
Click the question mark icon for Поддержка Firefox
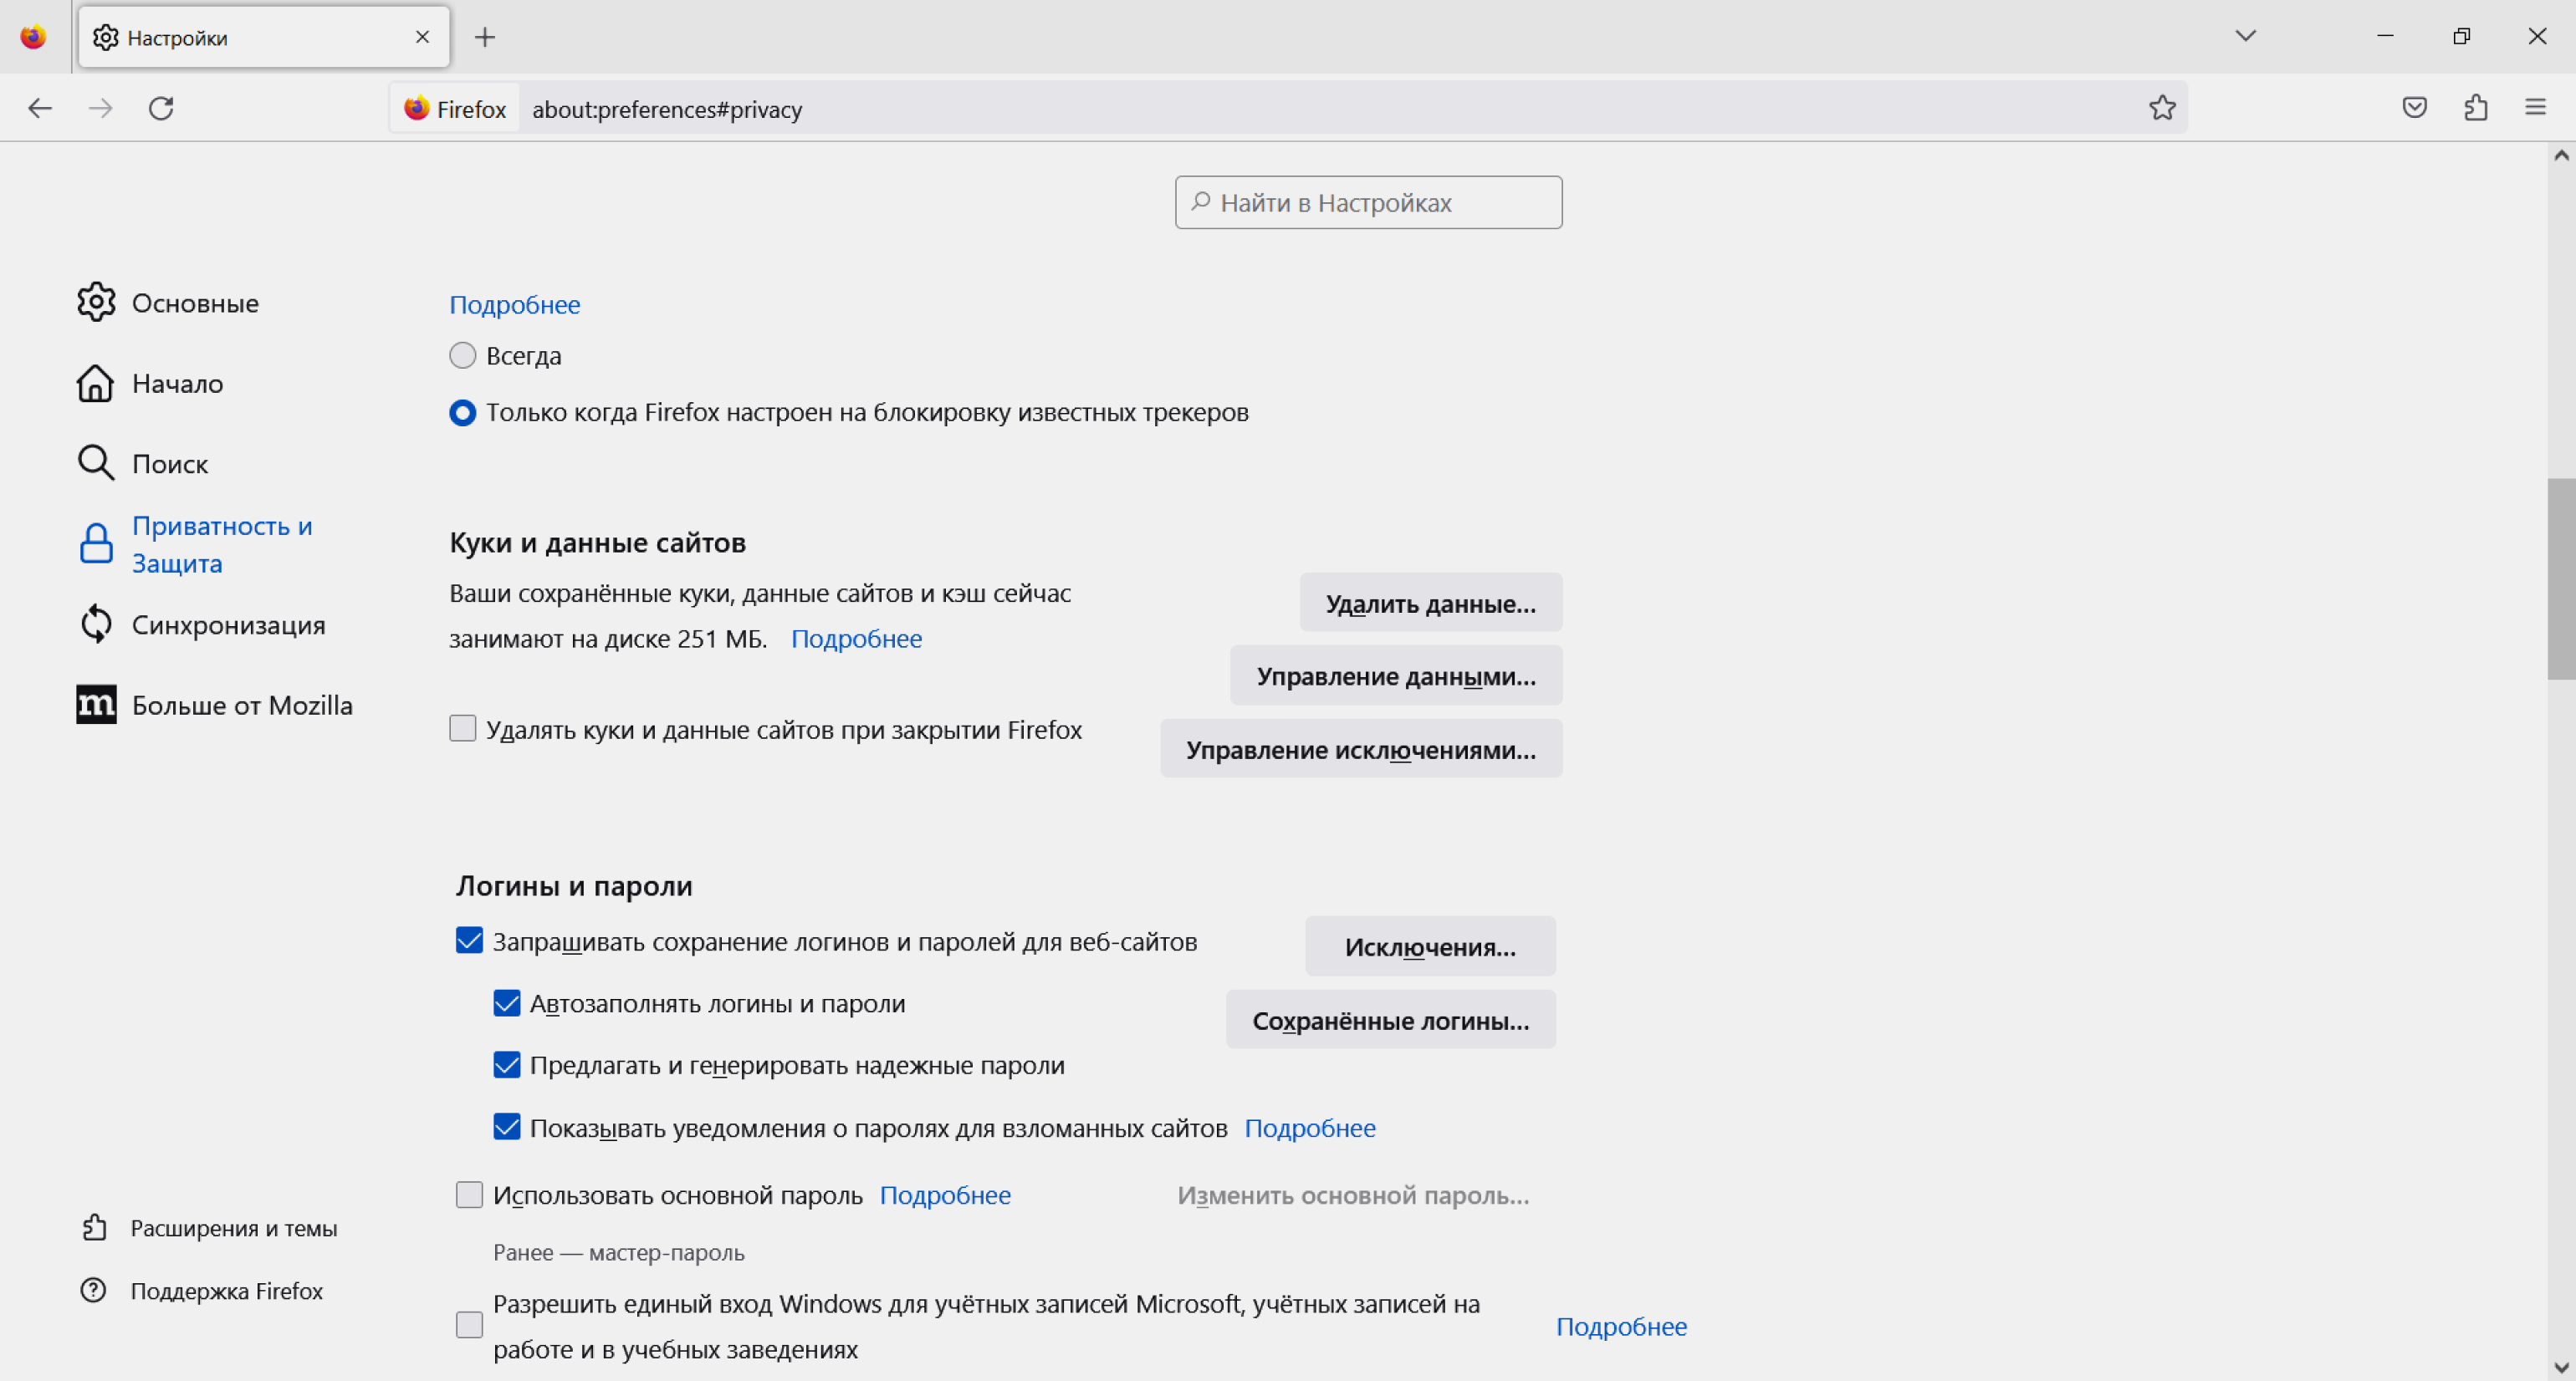[x=93, y=1290]
